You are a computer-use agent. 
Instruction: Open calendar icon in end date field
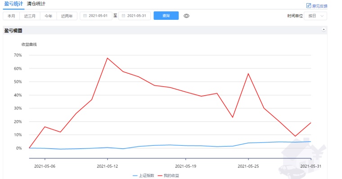[x=123, y=16]
